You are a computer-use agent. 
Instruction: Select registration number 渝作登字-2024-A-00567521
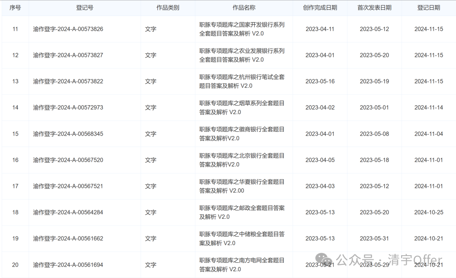pos(68,186)
